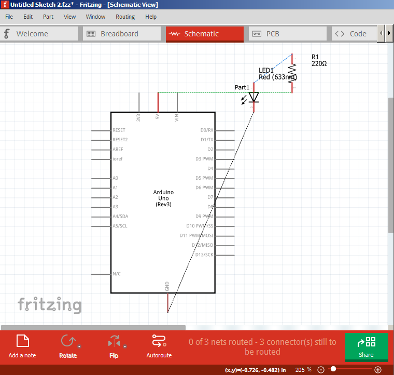
Task: Click the Arduino N/C pin
Action: click(101, 274)
